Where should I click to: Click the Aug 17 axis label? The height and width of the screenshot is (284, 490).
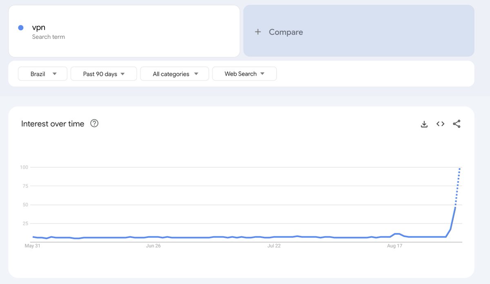394,246
